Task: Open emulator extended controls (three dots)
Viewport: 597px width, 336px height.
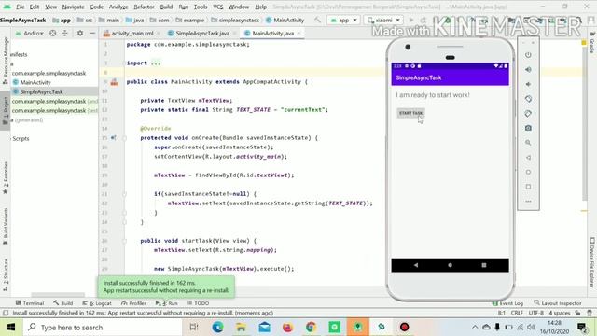Action: [x=528, y=202]
